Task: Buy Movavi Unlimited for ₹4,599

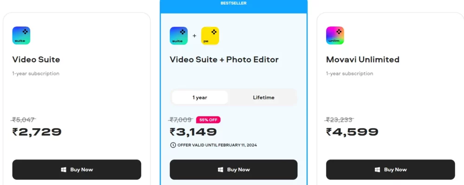Action: 391,170
